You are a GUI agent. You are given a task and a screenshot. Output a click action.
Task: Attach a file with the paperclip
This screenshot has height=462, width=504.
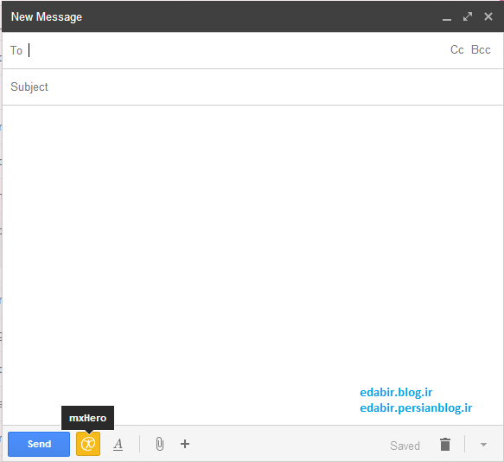tap(159, 444)
